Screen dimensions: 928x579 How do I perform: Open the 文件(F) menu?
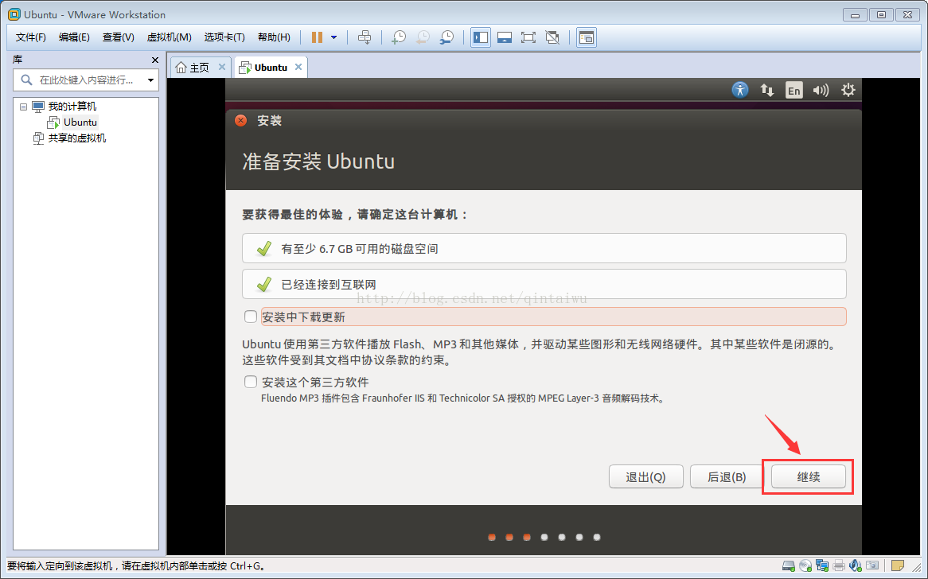click(x=31, y=37)
